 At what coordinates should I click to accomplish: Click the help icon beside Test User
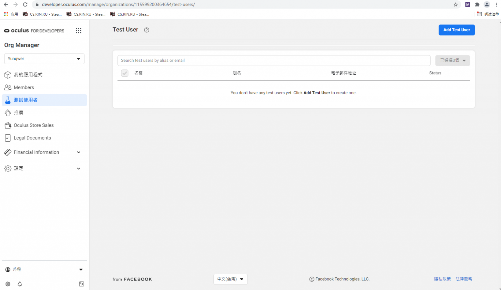(147, 30)
